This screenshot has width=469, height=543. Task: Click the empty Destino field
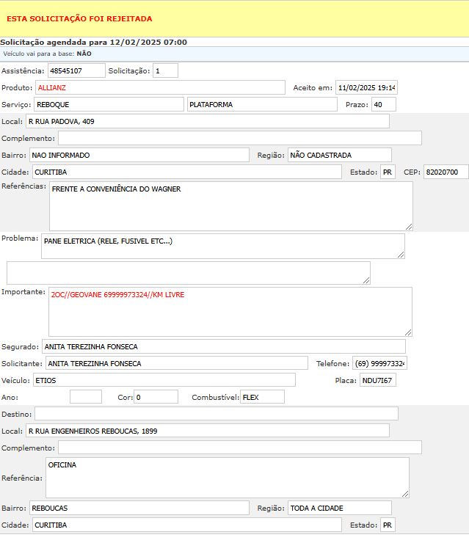tap(216, 414)
